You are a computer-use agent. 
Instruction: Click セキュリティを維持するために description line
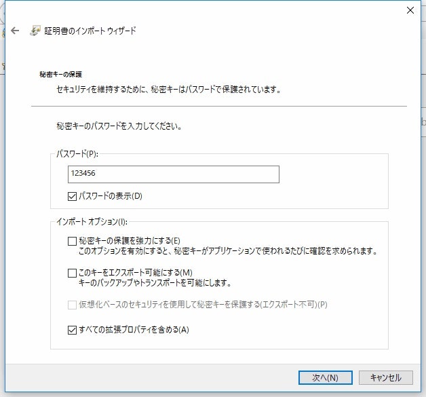pyautogui.click(x=169, y=89)
